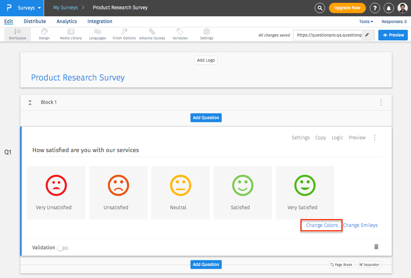Click the Change Smileys link
The width and height of the screenshot is (411, 278).
360,225
